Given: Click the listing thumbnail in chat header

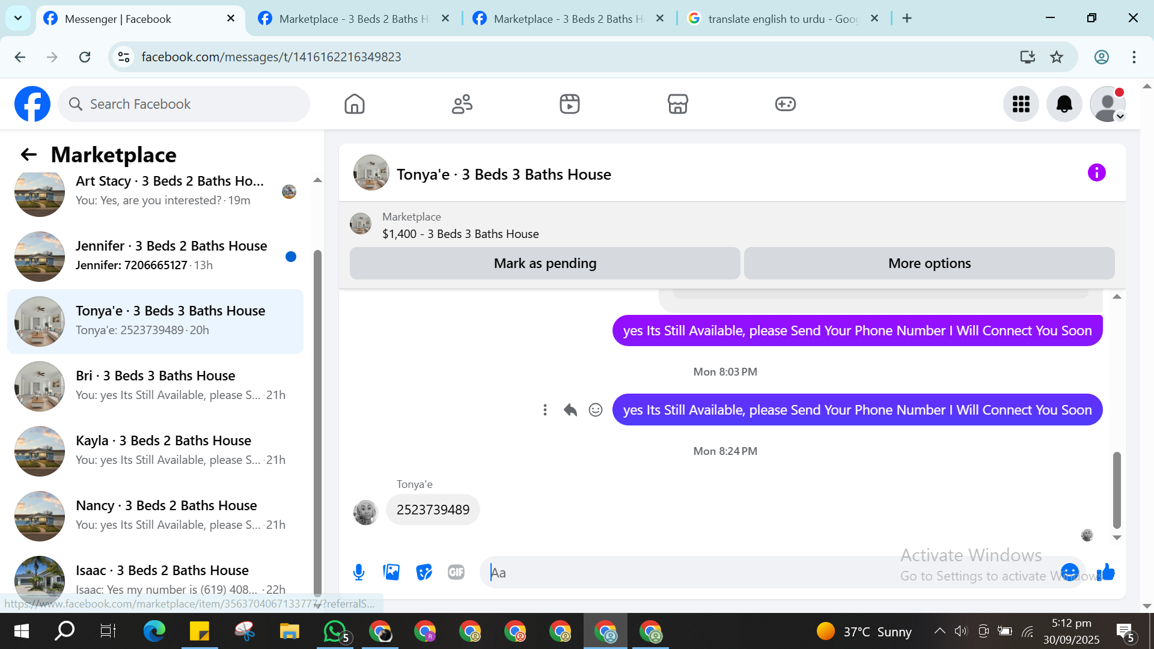Looking at the screenshot, I should coord(371,173).
